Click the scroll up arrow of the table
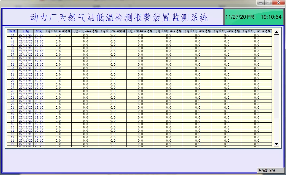The height and width of the screenshot is (175, 286). tap(276, 32)
